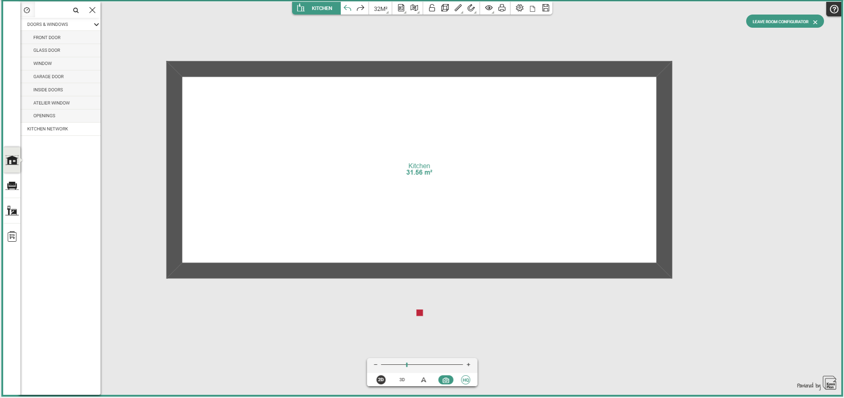Open the eye visibility options
Viewport: 844px width, 398px height.
point(489,8)
